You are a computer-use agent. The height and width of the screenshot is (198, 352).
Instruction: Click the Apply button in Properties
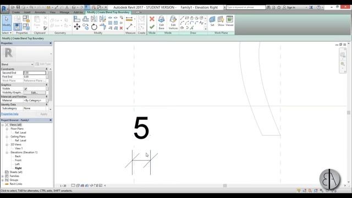coord(44,114)
